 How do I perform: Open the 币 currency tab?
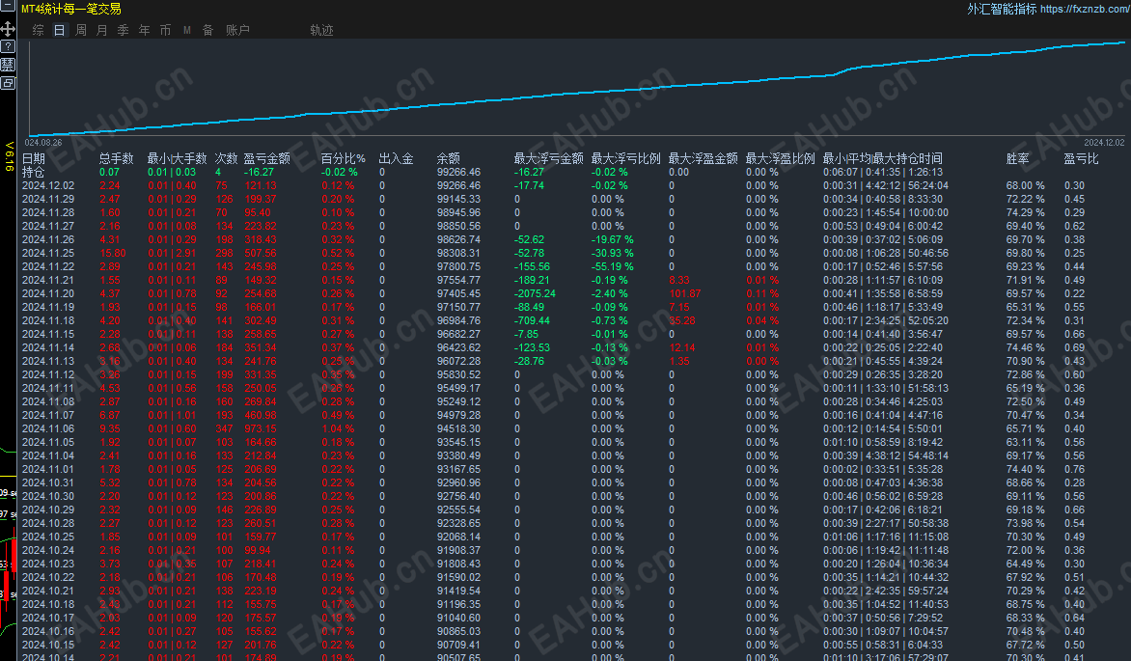[165, 30]
